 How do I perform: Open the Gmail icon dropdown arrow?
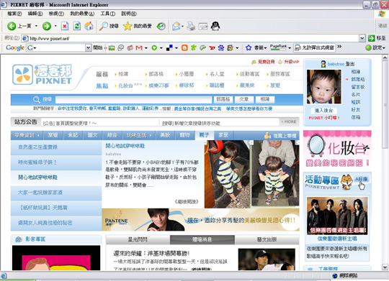146,47
